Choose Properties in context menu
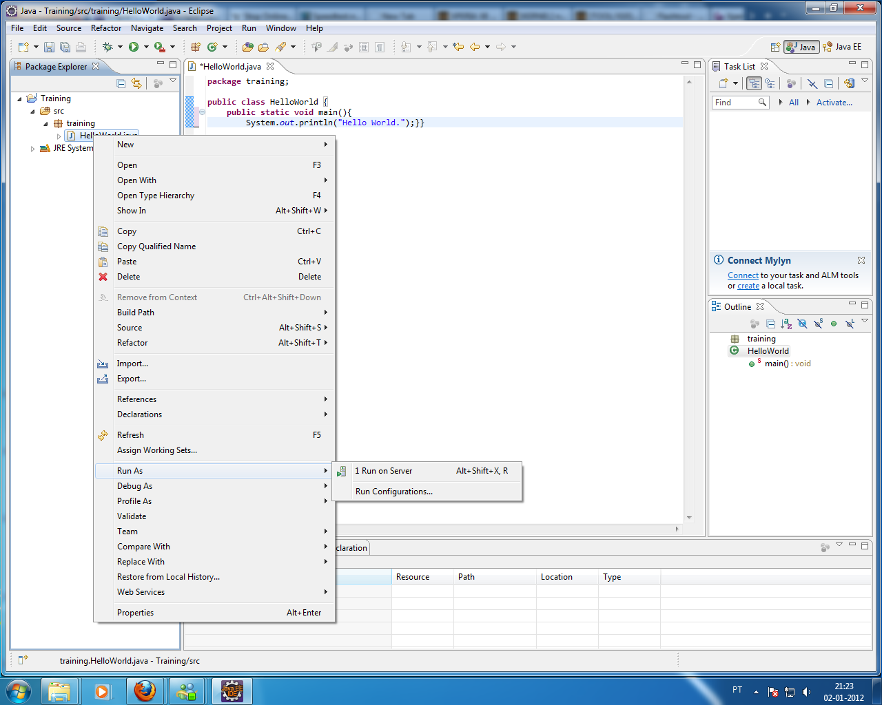This screenshot has width=882, height=705. click(x=214, y=613)
